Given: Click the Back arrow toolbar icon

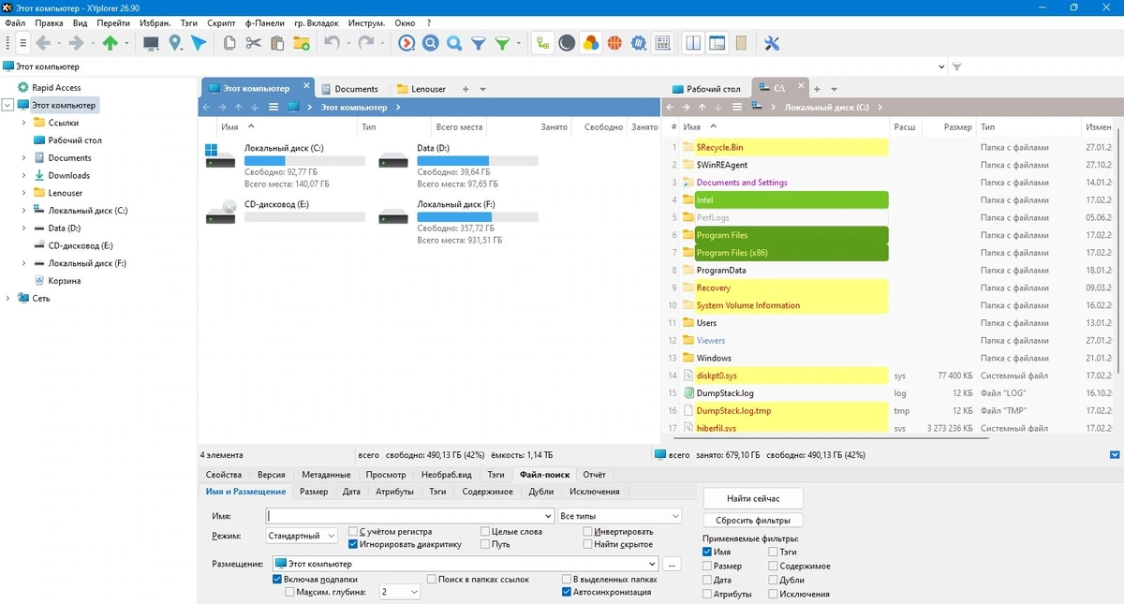Looking at the screenshot, I should pos(43,43).
